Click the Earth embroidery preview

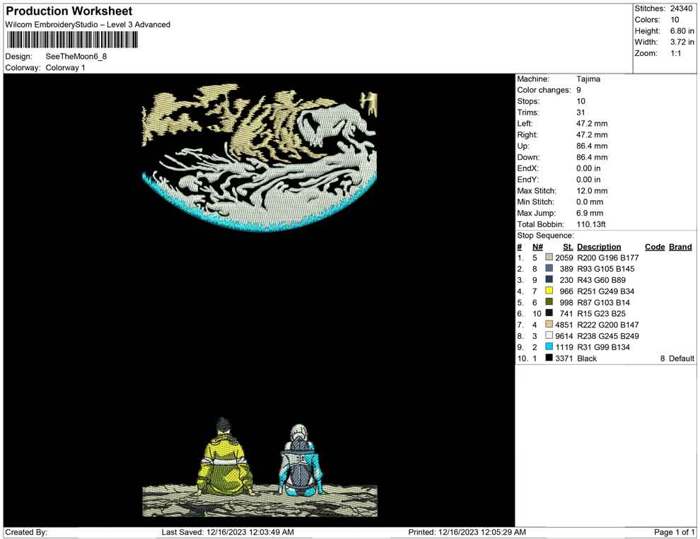[259, 158]
